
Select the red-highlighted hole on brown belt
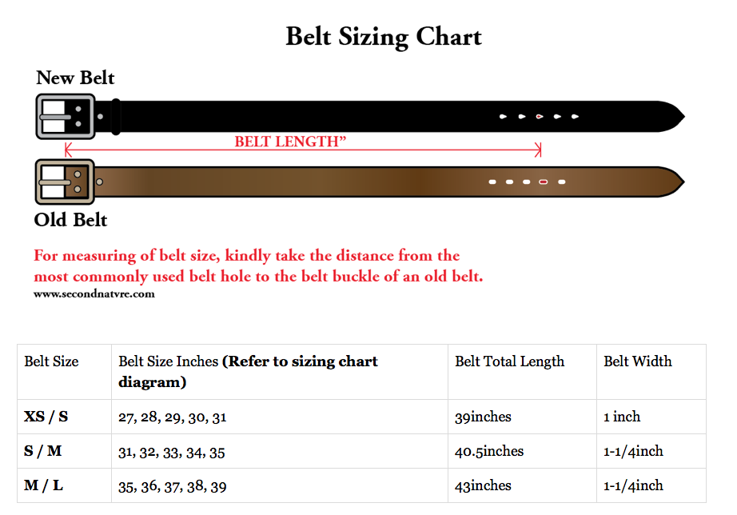(544, 182)
